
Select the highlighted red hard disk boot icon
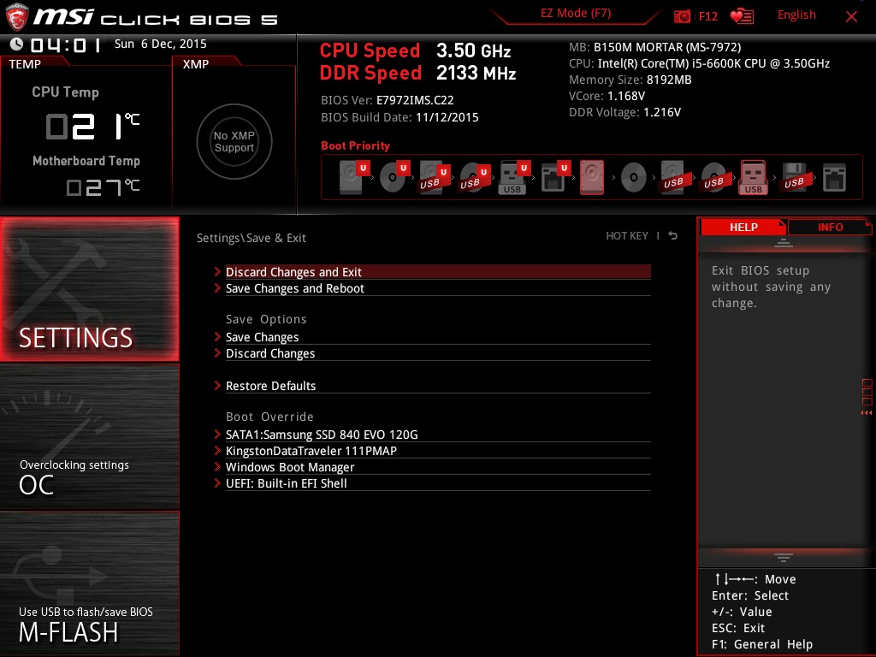click(592, 178)
